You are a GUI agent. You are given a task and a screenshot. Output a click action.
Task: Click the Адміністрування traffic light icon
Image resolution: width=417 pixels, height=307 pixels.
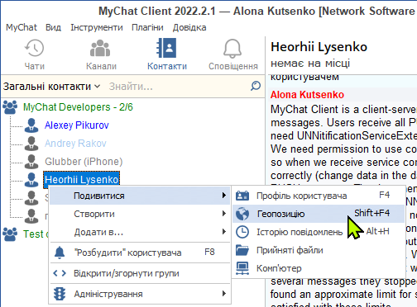click(60, 294)
